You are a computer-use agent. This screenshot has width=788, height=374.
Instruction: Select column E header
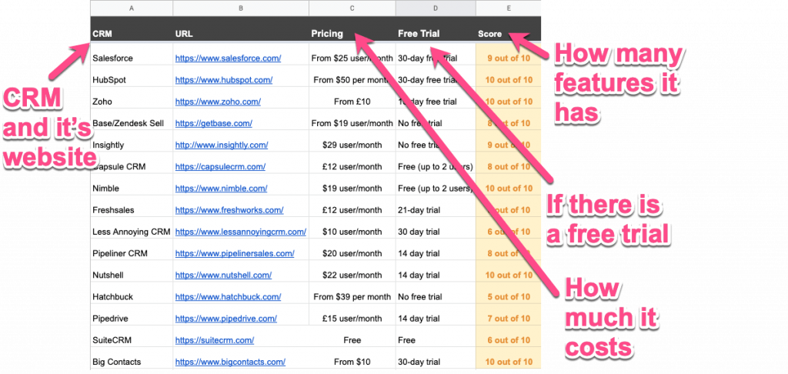click(508, 8)
